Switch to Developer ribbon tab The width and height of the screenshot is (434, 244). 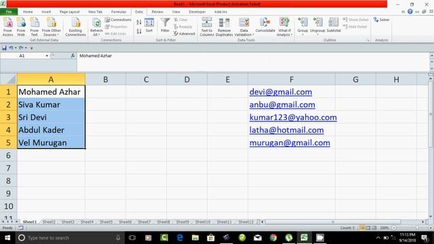(x=197, y=12)
